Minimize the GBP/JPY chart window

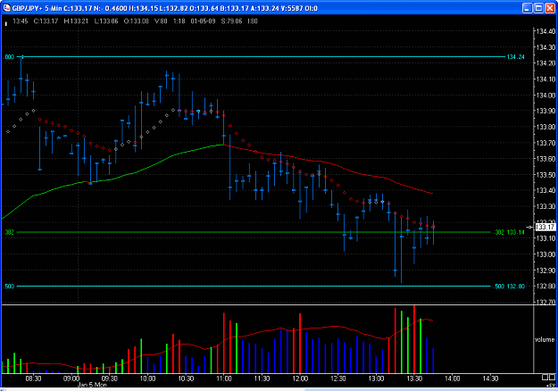(x=528, y=8)
